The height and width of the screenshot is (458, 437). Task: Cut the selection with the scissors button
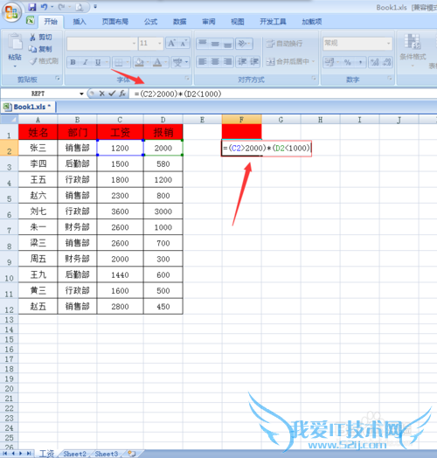pos(40,37)
